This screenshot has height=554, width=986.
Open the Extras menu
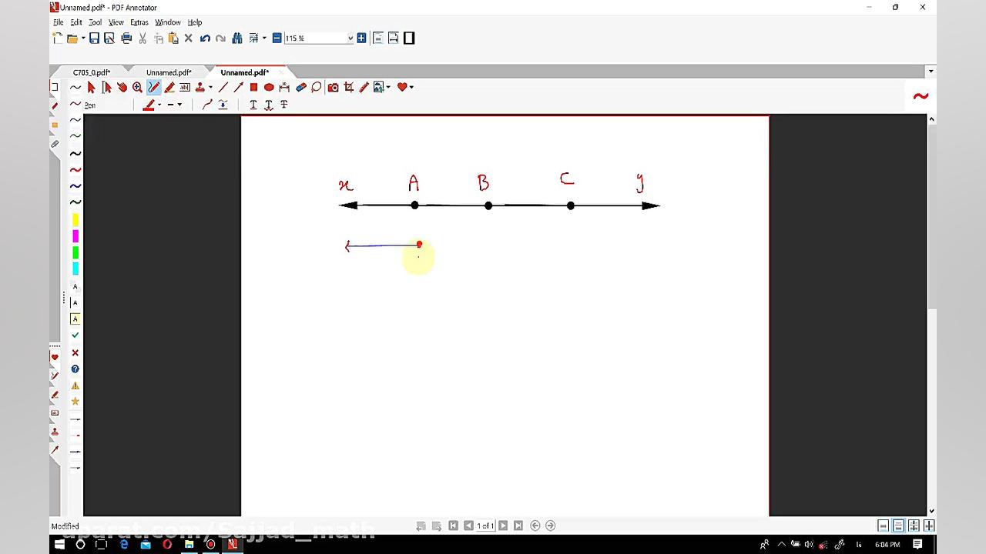point(139,22)
